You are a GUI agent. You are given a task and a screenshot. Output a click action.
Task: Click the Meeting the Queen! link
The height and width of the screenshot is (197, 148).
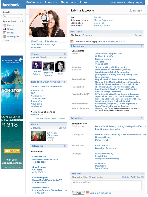point(105,108)
